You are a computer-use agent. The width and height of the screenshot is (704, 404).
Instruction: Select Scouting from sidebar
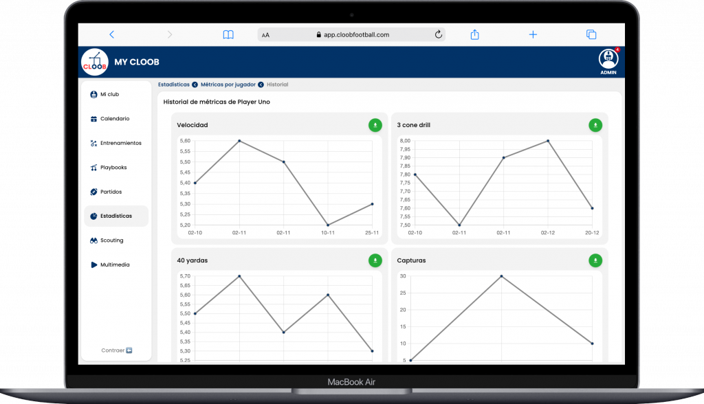pyautogui.click(x=111, y=240)
